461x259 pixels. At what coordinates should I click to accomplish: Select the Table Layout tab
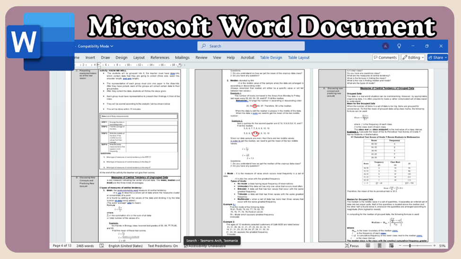(298, 58)
